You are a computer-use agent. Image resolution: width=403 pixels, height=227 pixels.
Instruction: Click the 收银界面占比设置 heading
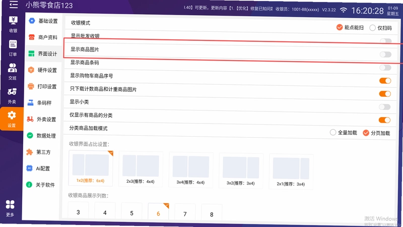89,144
